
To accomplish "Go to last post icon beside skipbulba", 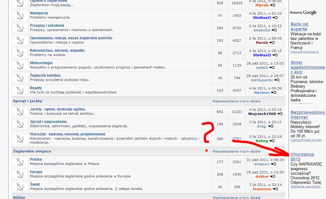I will click(274, 30).
